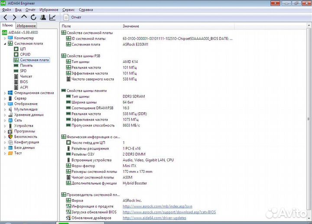
Task: Click the Хранение данных disk icon
Action: (x=10, y=115)
